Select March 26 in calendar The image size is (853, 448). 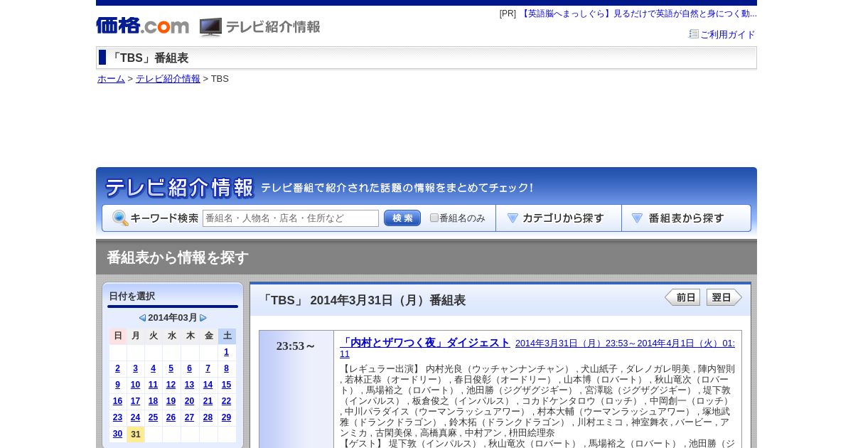(171, 417)
